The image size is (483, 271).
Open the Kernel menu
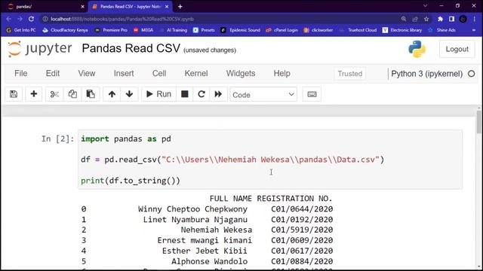(x=196, y=74)
